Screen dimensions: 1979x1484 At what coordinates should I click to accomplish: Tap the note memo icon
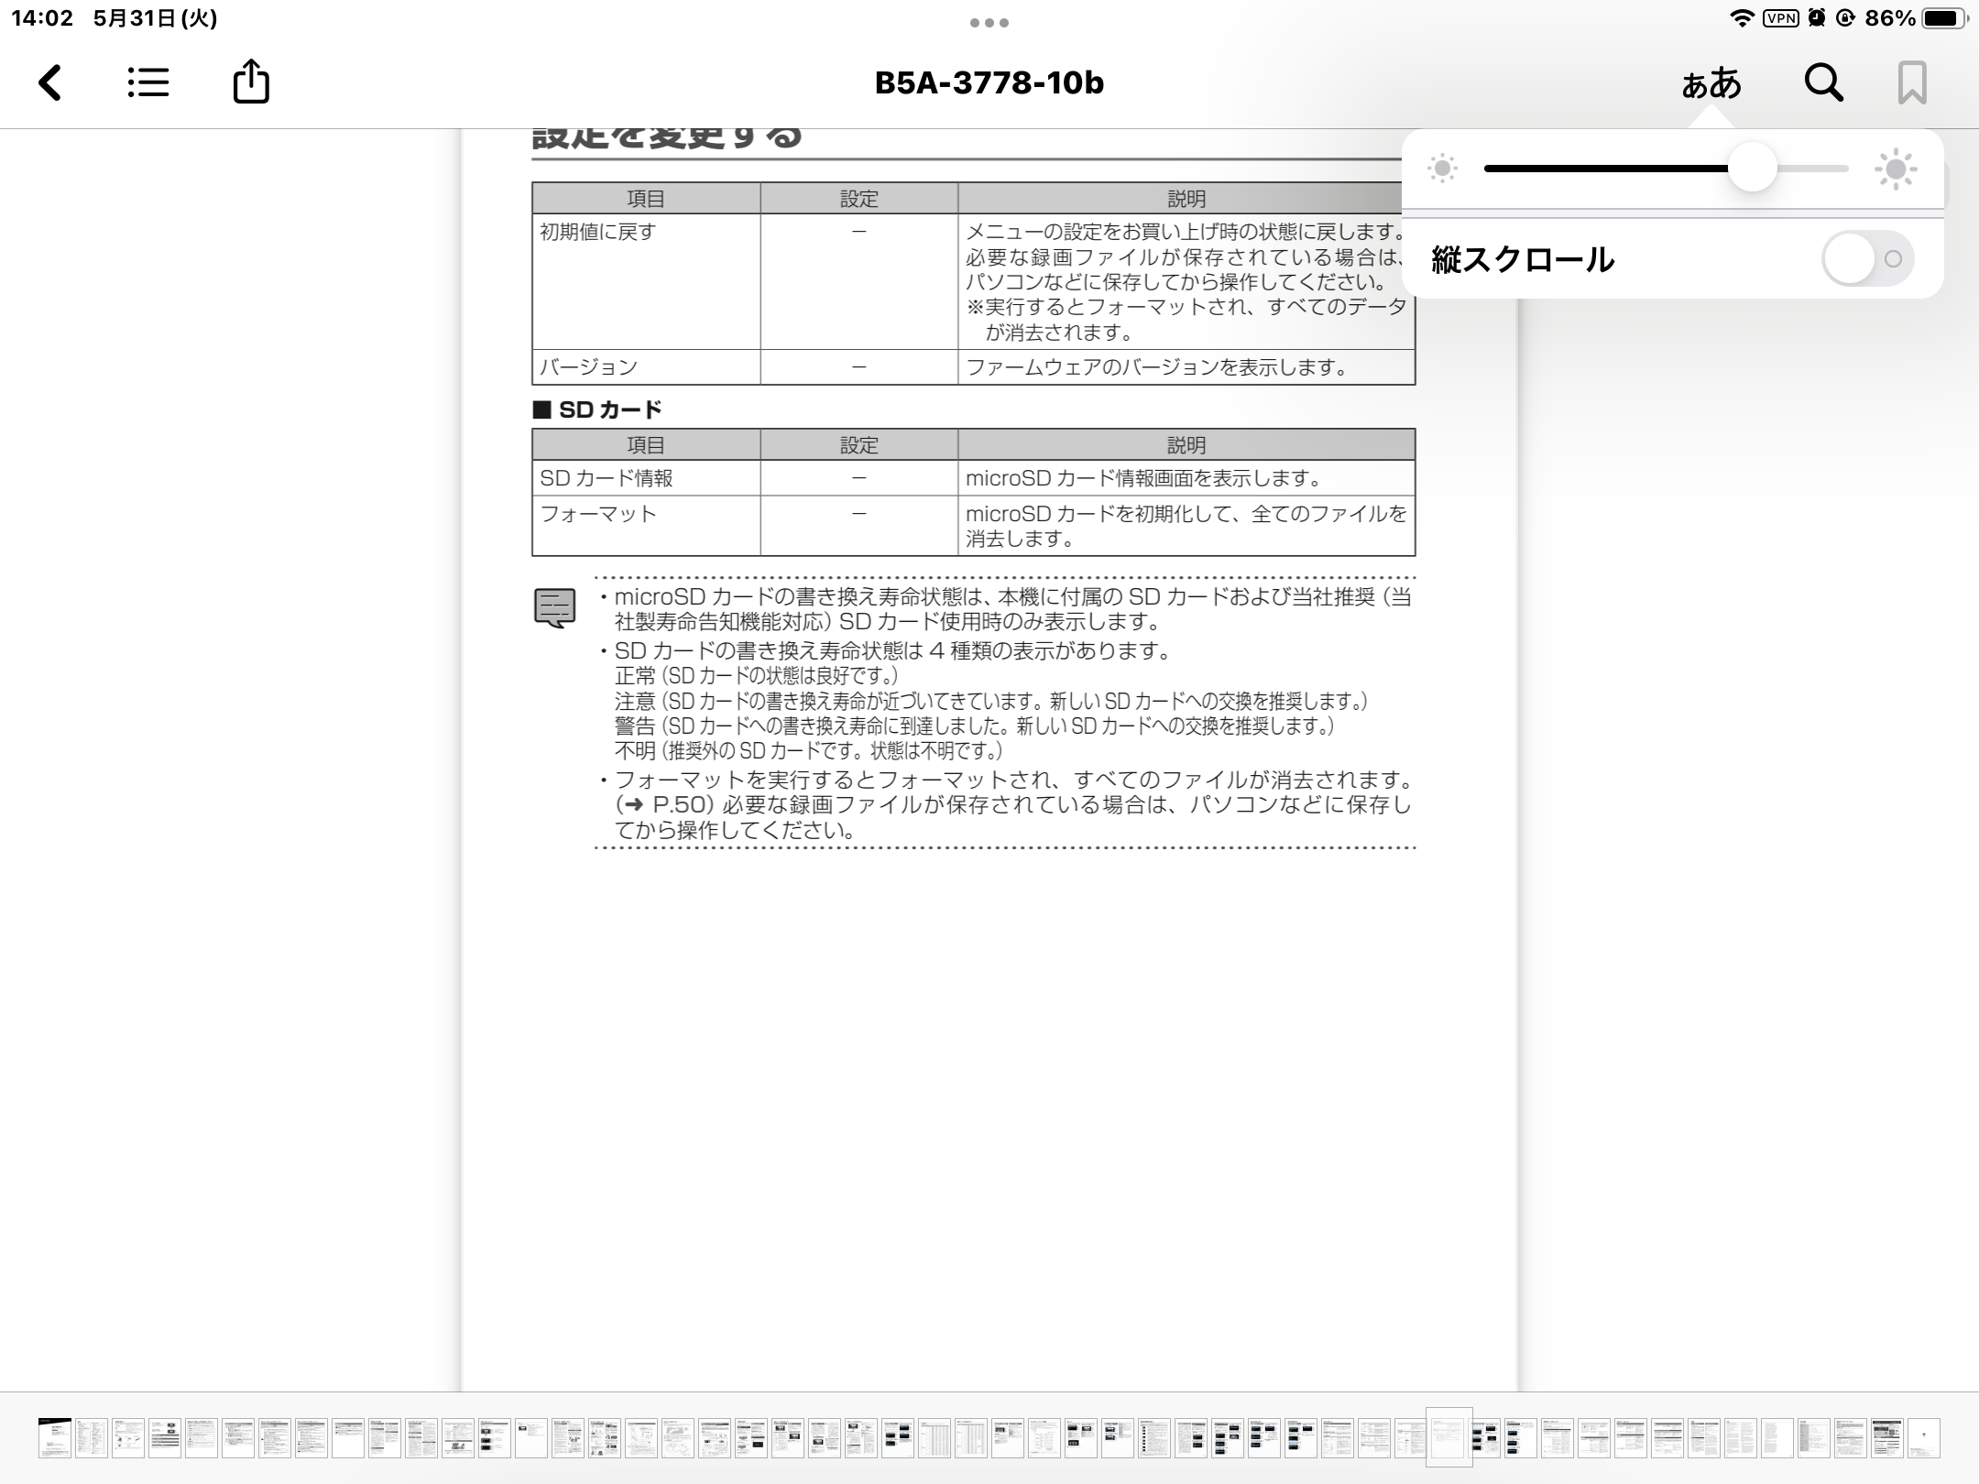click(554, 607)
